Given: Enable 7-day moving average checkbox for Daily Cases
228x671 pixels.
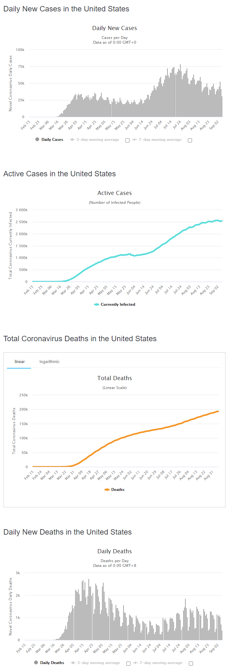Looking at the screenshot, I should pyautogui.click(x=190, y=140).
